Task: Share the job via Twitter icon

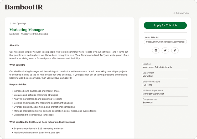Action: 165,50
